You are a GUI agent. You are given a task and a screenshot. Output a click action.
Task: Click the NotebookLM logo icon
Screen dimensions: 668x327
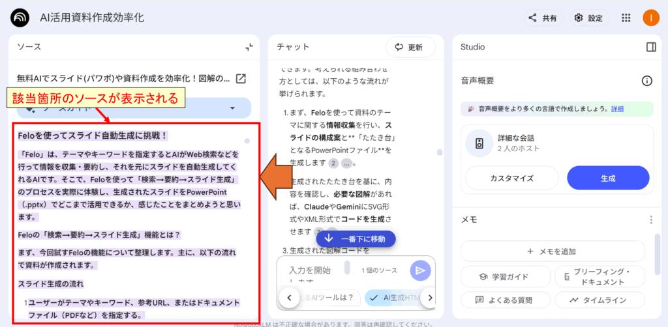point(20,18)
